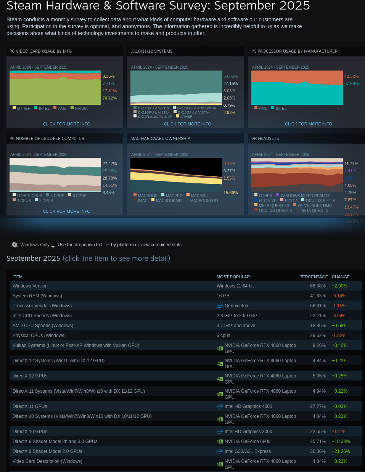Expand the Processor Vendor (Windows) label
The width and height of the screenshot is (365, 472).
tap(42, 306)
